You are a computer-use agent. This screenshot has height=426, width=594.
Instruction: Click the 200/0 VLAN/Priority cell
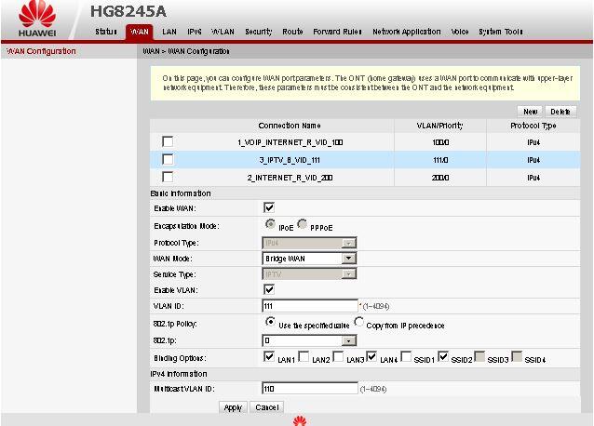click(x=440, y=178)
